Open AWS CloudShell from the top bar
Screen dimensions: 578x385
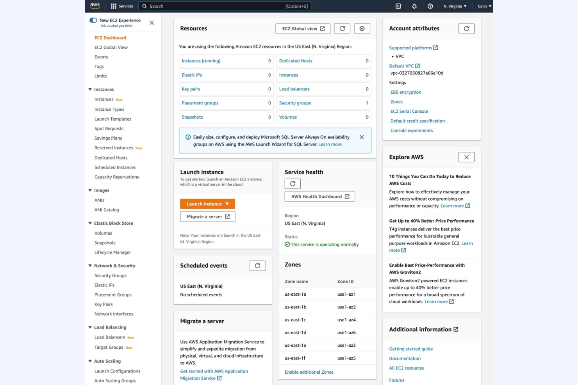(398, 6)
